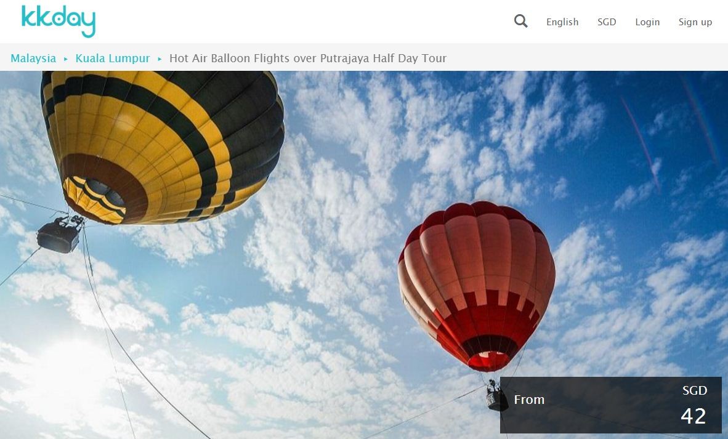Click the price number 42

point(693,416)
